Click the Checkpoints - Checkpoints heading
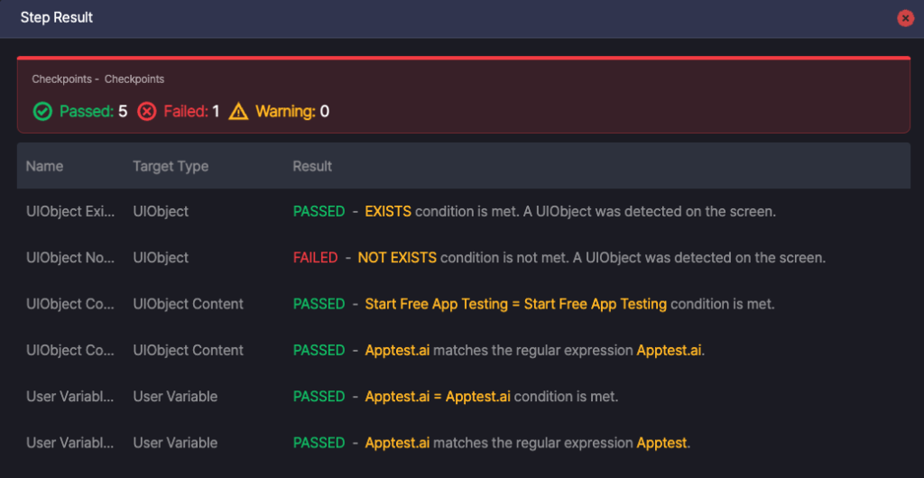This screenshot has height=478, width=924. coord(98,79)
